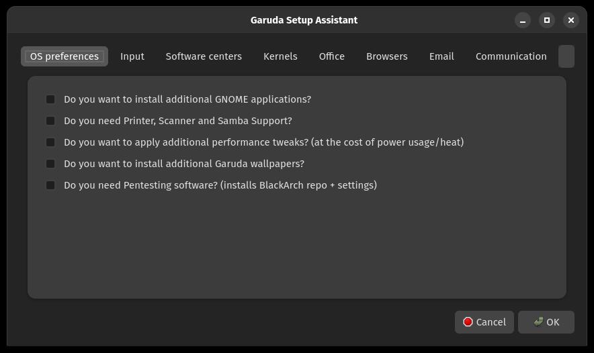The height and width of the screenshot is (353, 594).
Task: Maximize the Setup Assistant window
Action: [x=547, y=20]
